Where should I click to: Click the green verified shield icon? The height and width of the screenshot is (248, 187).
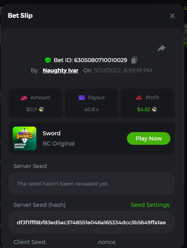[48, 60]
